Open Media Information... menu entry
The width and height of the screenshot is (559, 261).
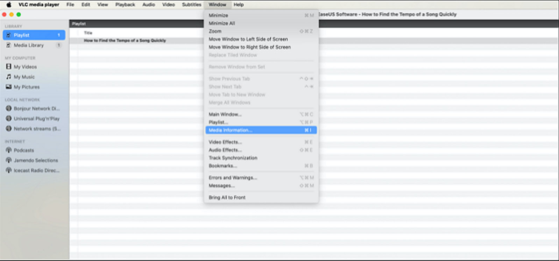click(261, 130)
